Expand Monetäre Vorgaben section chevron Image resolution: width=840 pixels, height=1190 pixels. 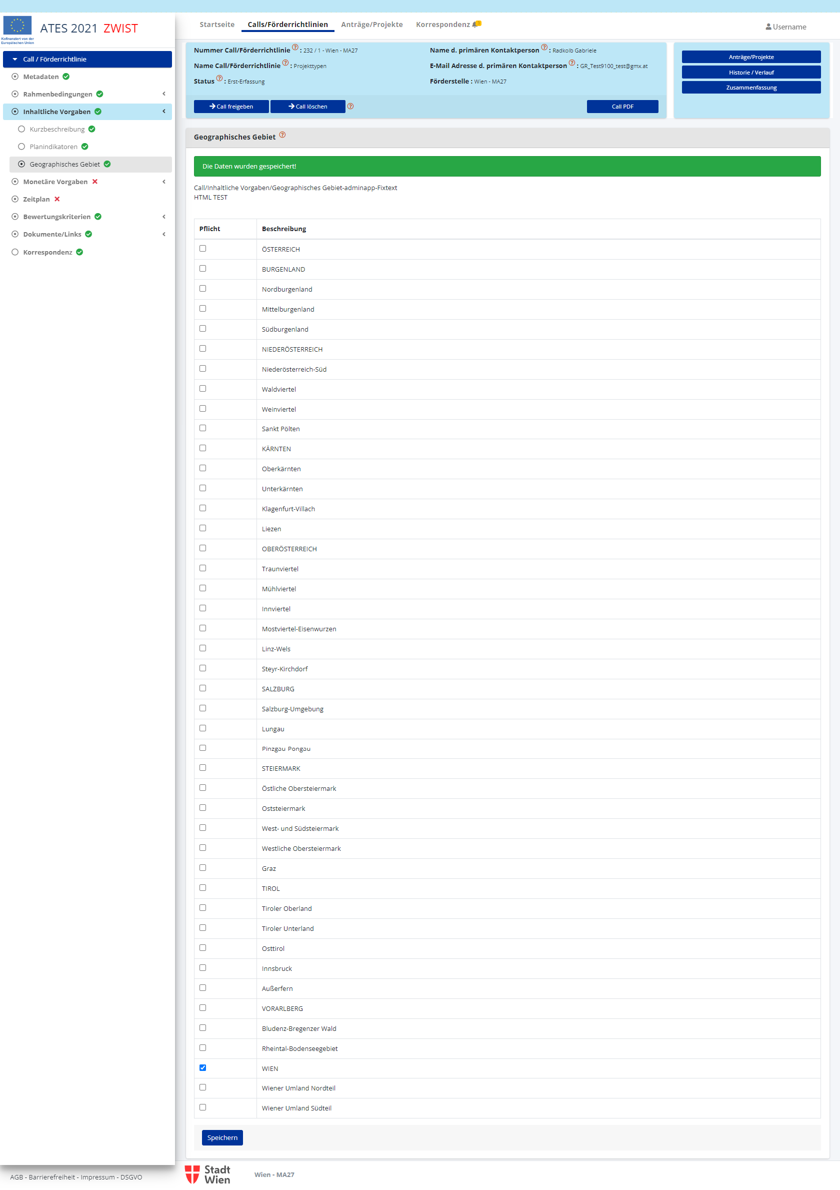[164, 182]
